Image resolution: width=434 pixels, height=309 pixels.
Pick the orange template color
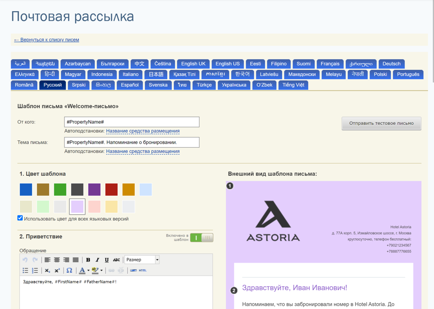pos(129,190)
